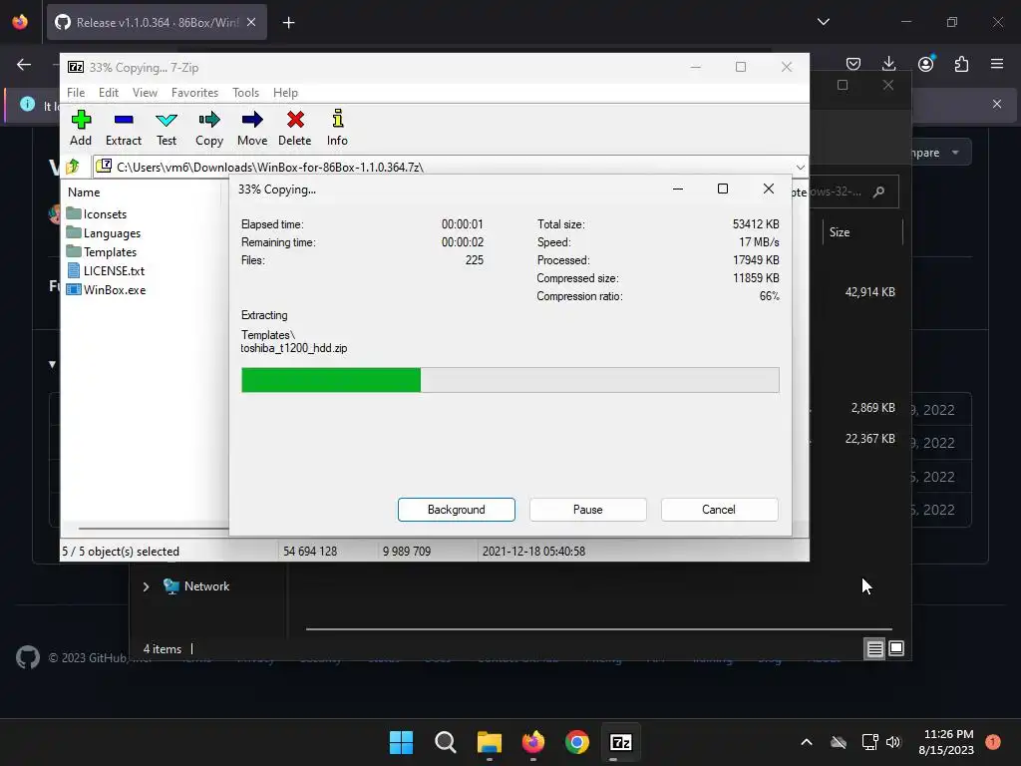Open the volume control in system tray
Image resolution: width=1021 pixels, height=766 pixels.
[x=893, y=742]
